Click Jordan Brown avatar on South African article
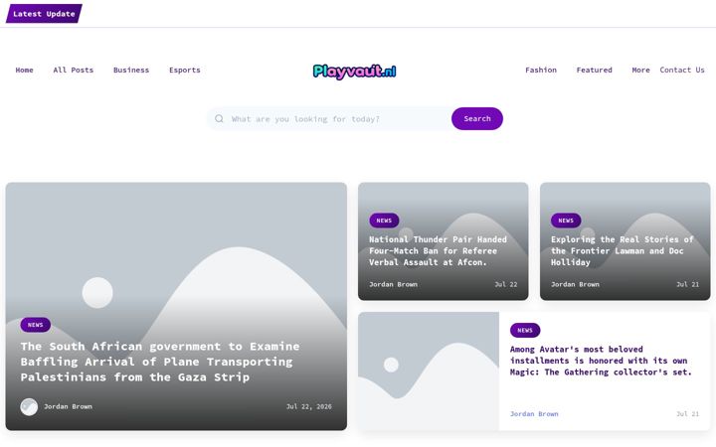Screen dimensions: 716x447 coord(29,407)
